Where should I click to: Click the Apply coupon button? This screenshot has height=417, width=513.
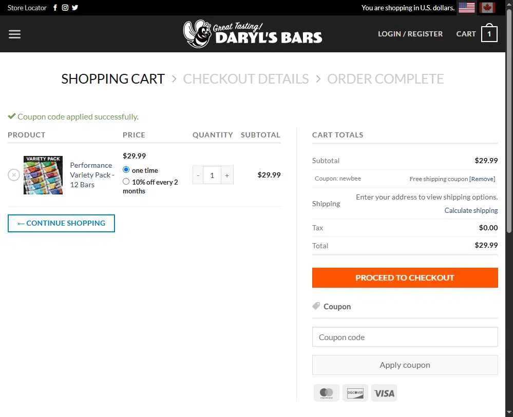(x=405, y=365)
